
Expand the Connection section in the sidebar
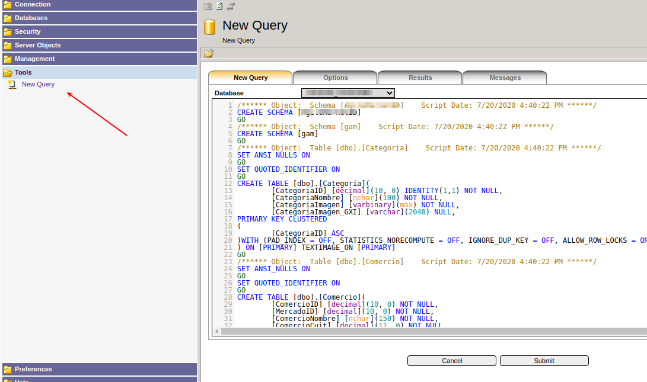point(100,5)
